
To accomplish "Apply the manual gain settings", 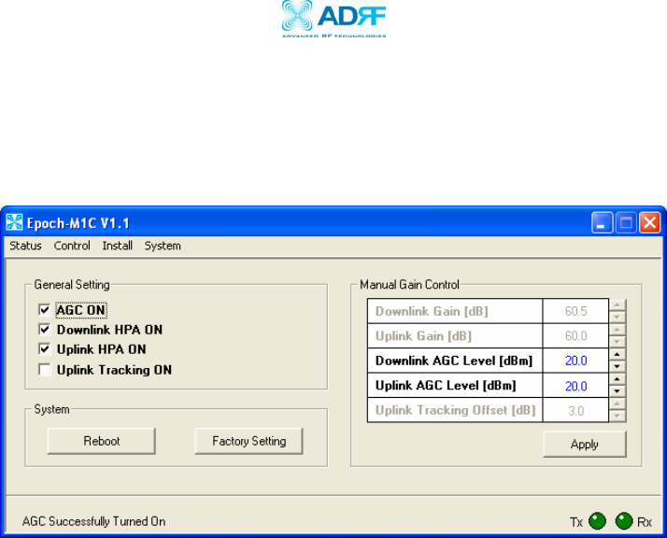I will click(x=585, y=444).
